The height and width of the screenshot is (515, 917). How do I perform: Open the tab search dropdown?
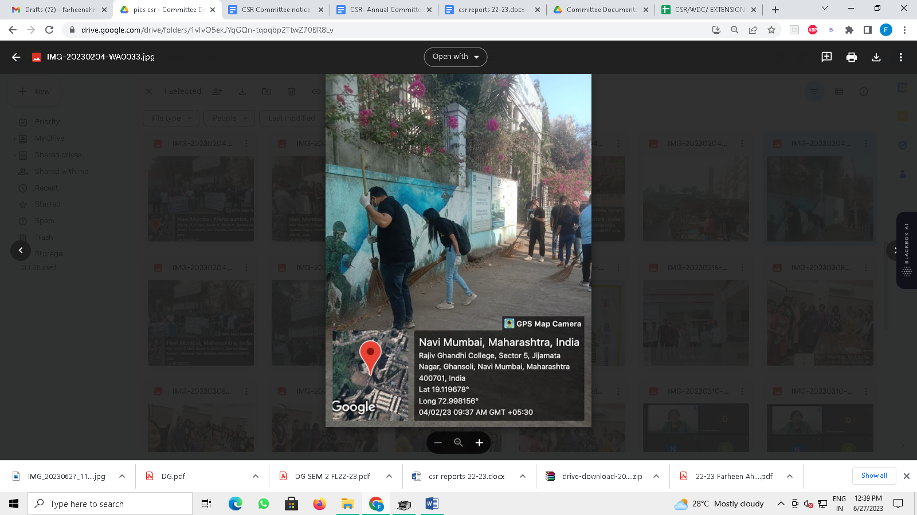tap(824, 9)
